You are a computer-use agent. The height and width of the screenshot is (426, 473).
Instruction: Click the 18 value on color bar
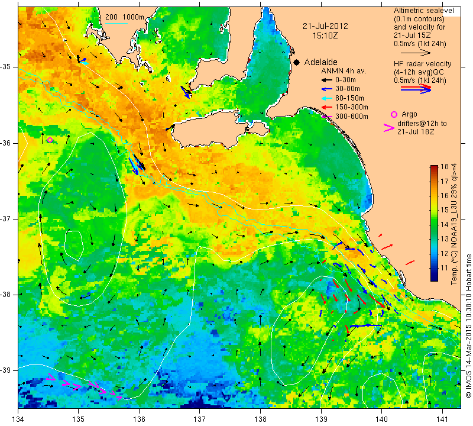445,167
